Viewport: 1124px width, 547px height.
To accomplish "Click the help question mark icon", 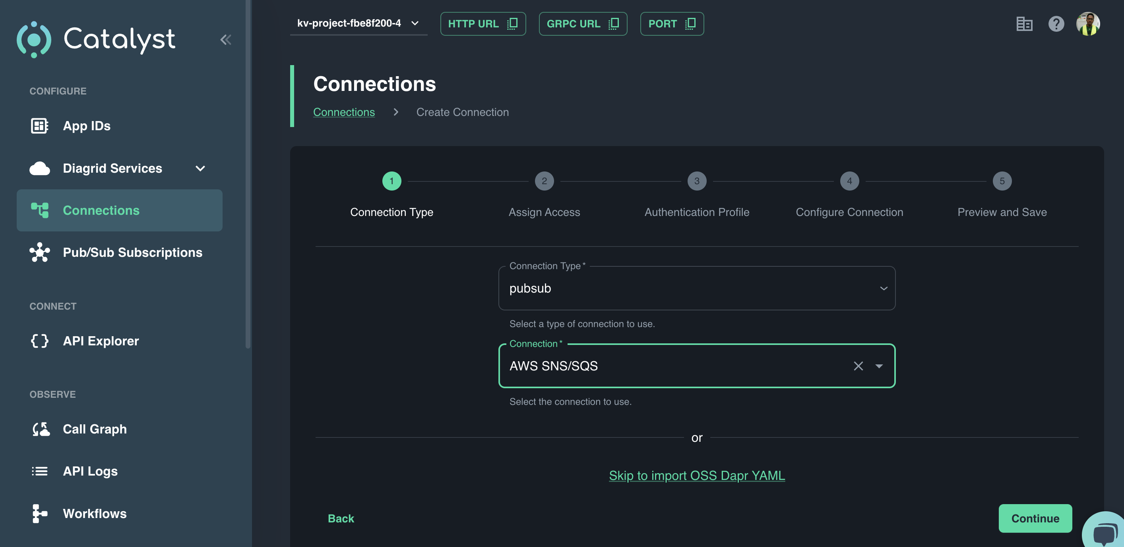I will click(x=1056, y=23).
